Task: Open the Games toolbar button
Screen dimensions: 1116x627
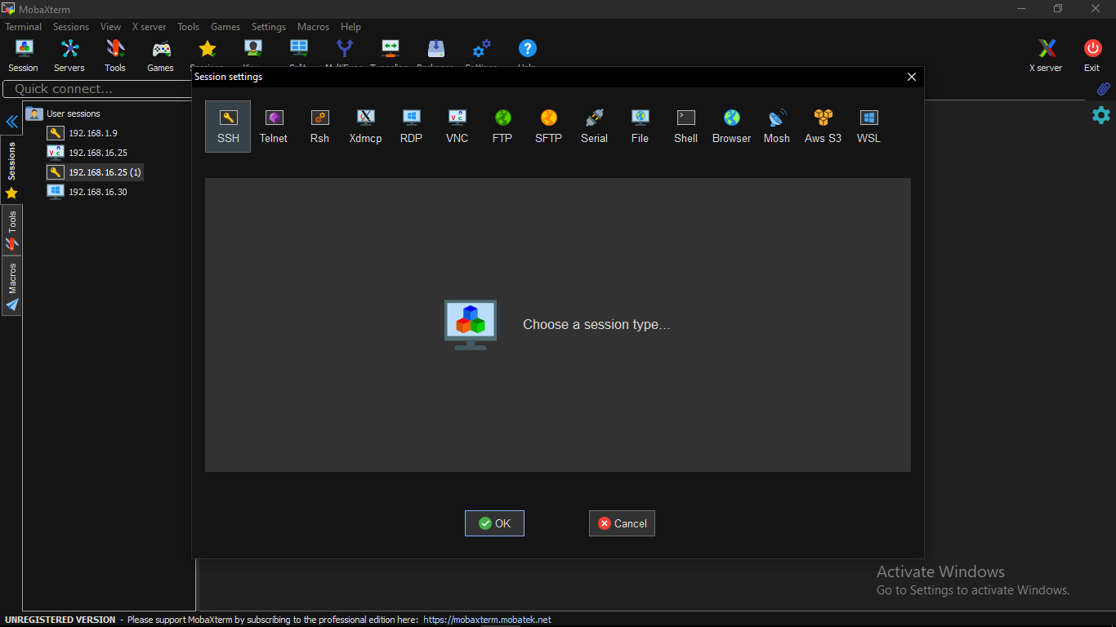Action: pyautogui.click(x=161, y=56)
